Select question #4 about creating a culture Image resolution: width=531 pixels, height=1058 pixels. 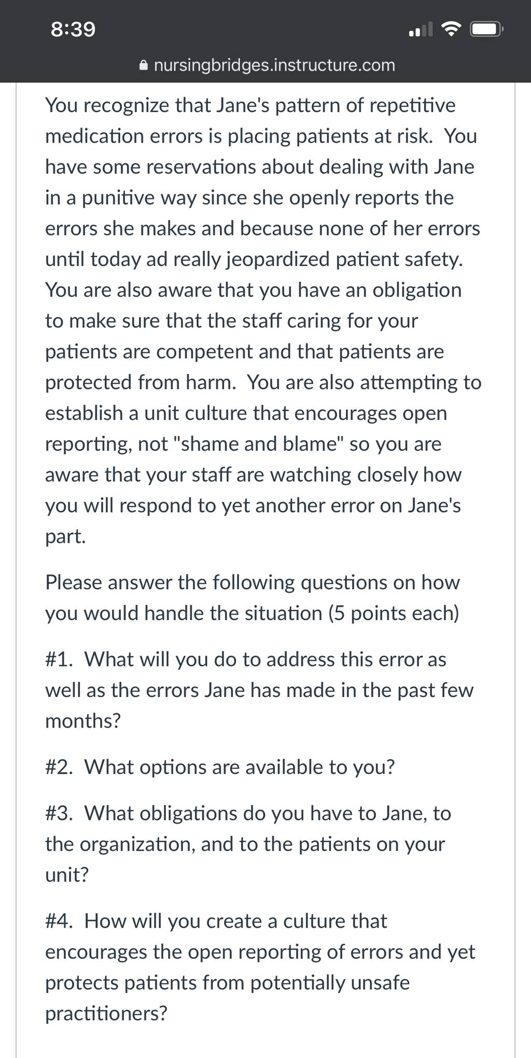point(260,967)
